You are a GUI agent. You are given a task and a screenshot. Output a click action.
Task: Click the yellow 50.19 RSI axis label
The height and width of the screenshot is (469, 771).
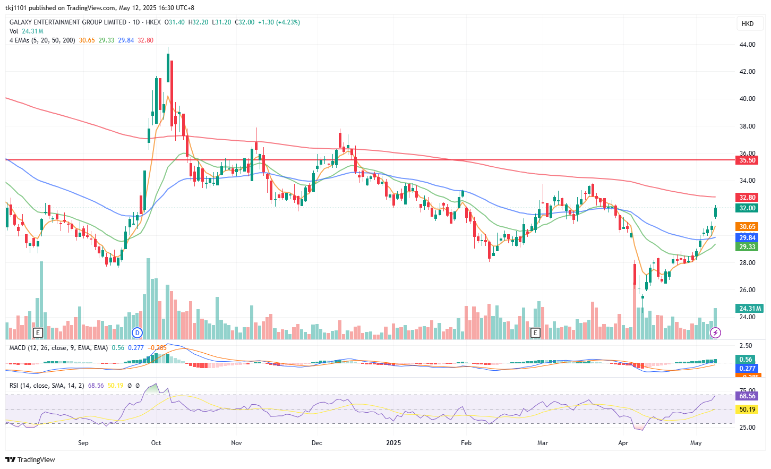pyautogui.click(x=748, y=410)
